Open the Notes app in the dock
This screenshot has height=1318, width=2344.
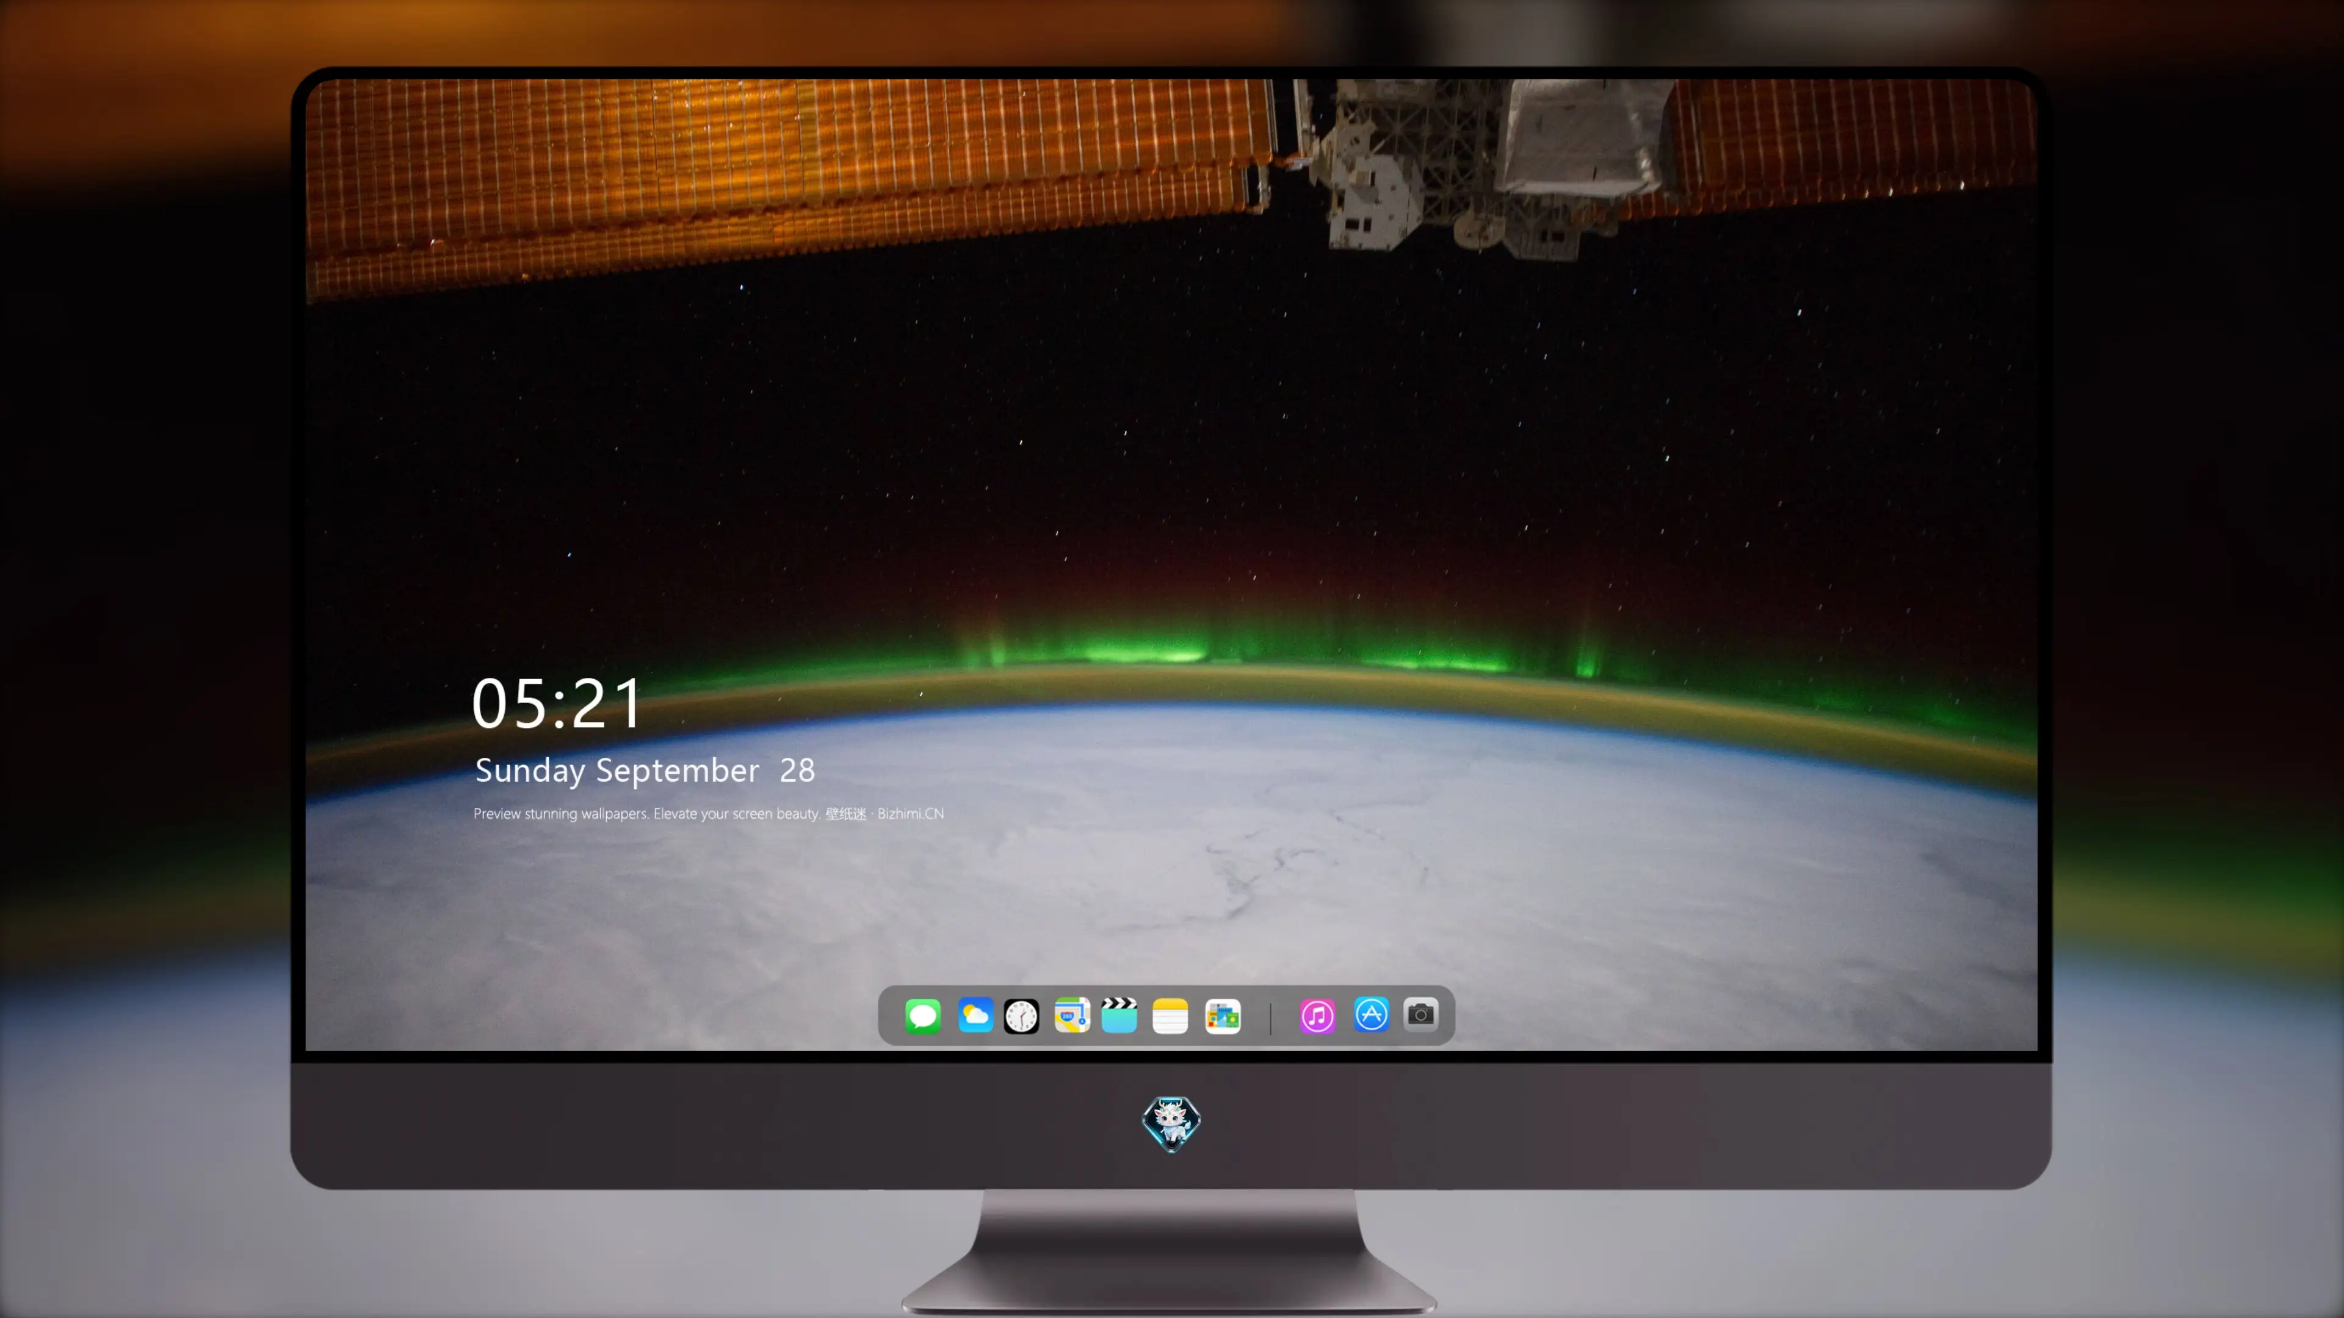click(1170, 1016)
